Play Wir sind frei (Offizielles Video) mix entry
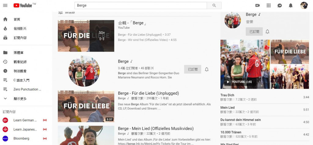Image resolution: width=313 pixels, height=145 pixels. (147, 40)
